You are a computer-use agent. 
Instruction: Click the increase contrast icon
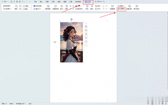coord(71,6)
